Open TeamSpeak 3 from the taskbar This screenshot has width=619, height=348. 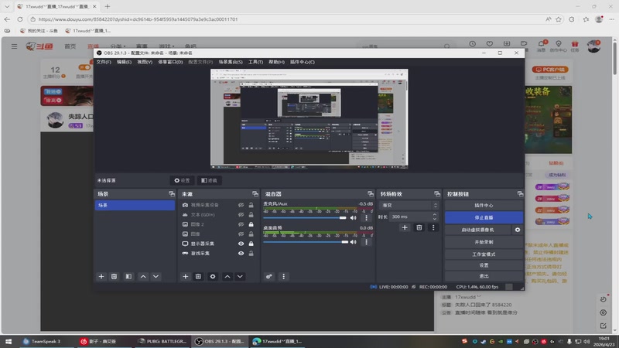point(42,341)
